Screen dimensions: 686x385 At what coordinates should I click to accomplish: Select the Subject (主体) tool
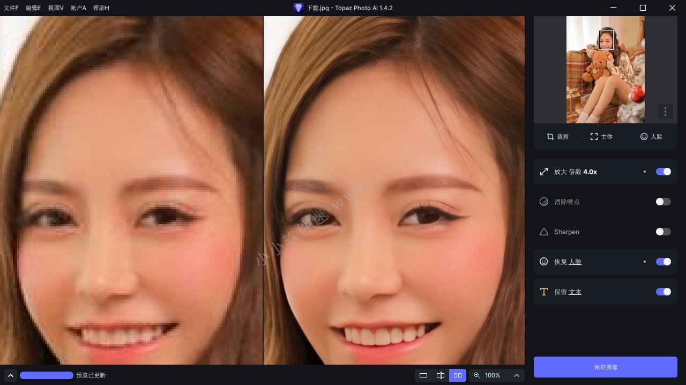point(601,137)
